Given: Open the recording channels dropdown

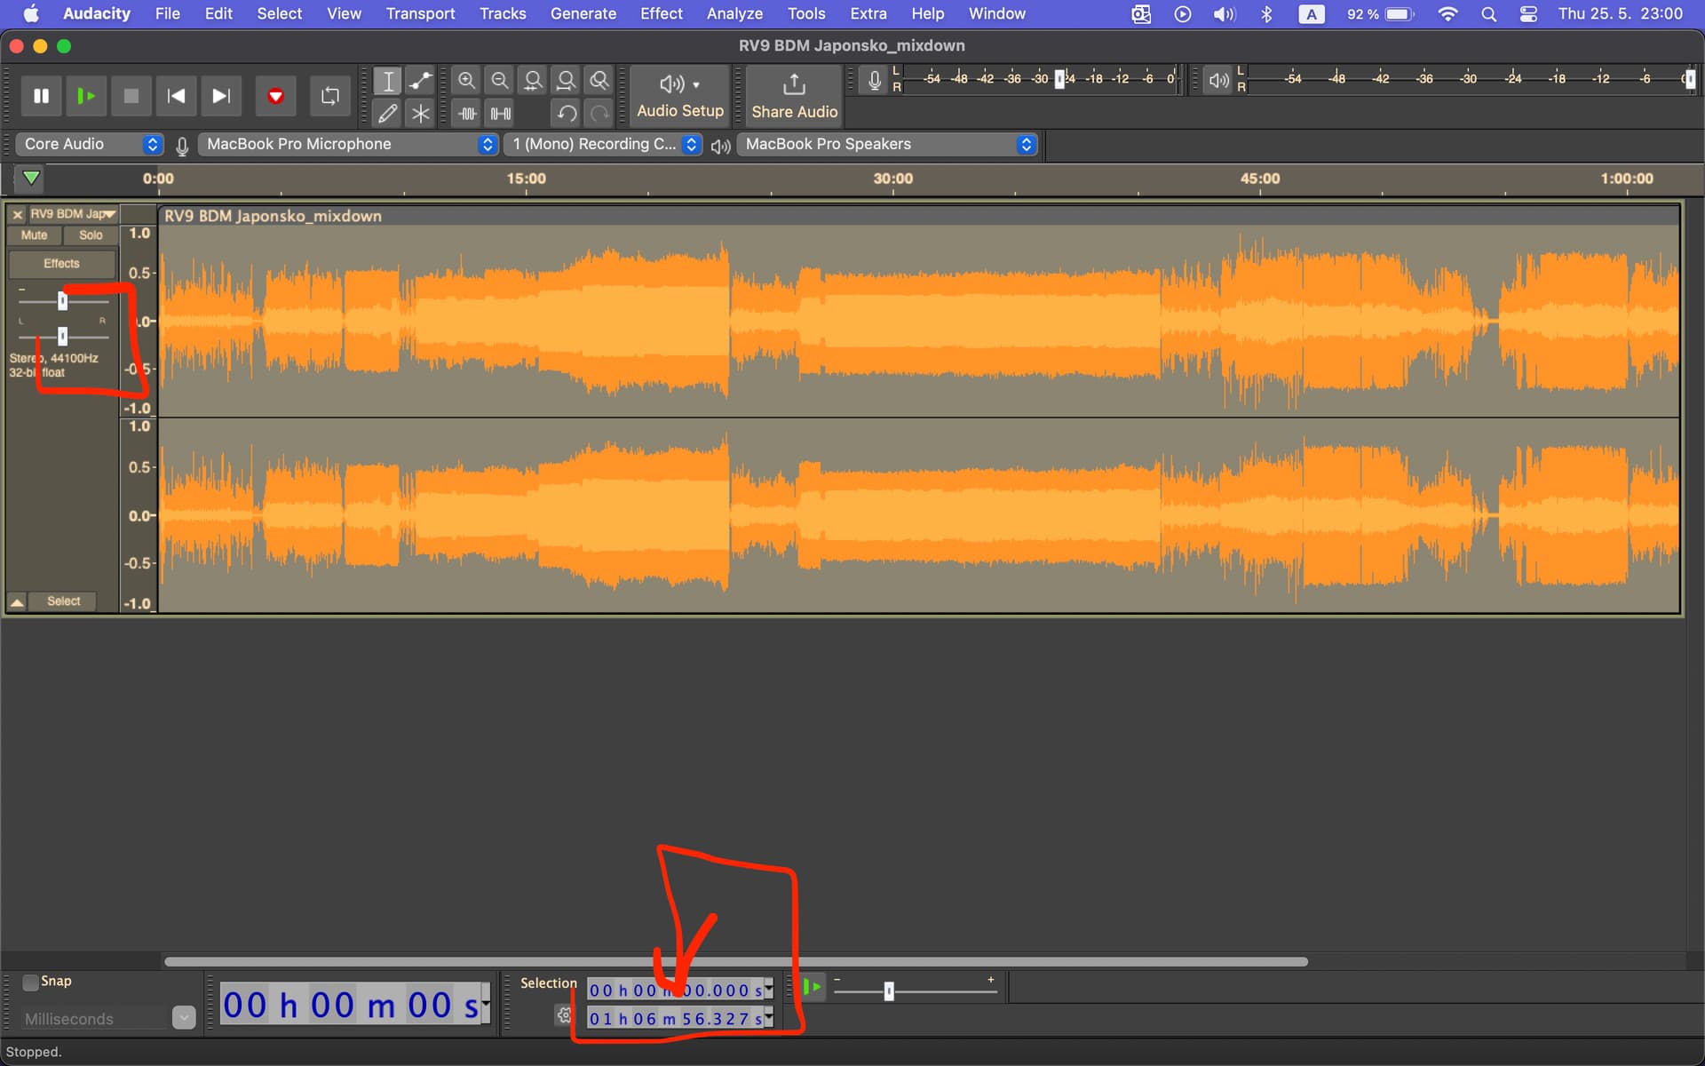Looking at the screenshot, I should coord(603,144).
